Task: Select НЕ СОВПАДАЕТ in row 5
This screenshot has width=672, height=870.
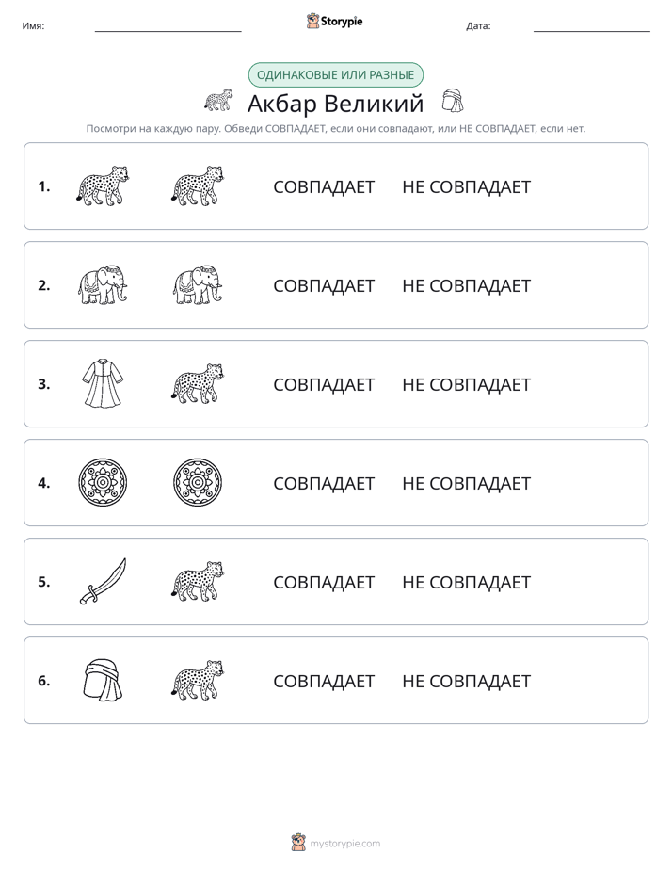Action: tap(466, 582)
